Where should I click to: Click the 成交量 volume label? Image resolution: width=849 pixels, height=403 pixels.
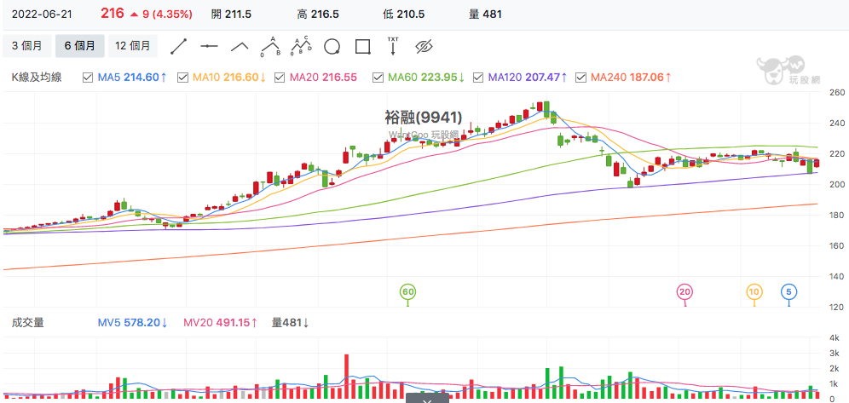(x=27, y=323)
